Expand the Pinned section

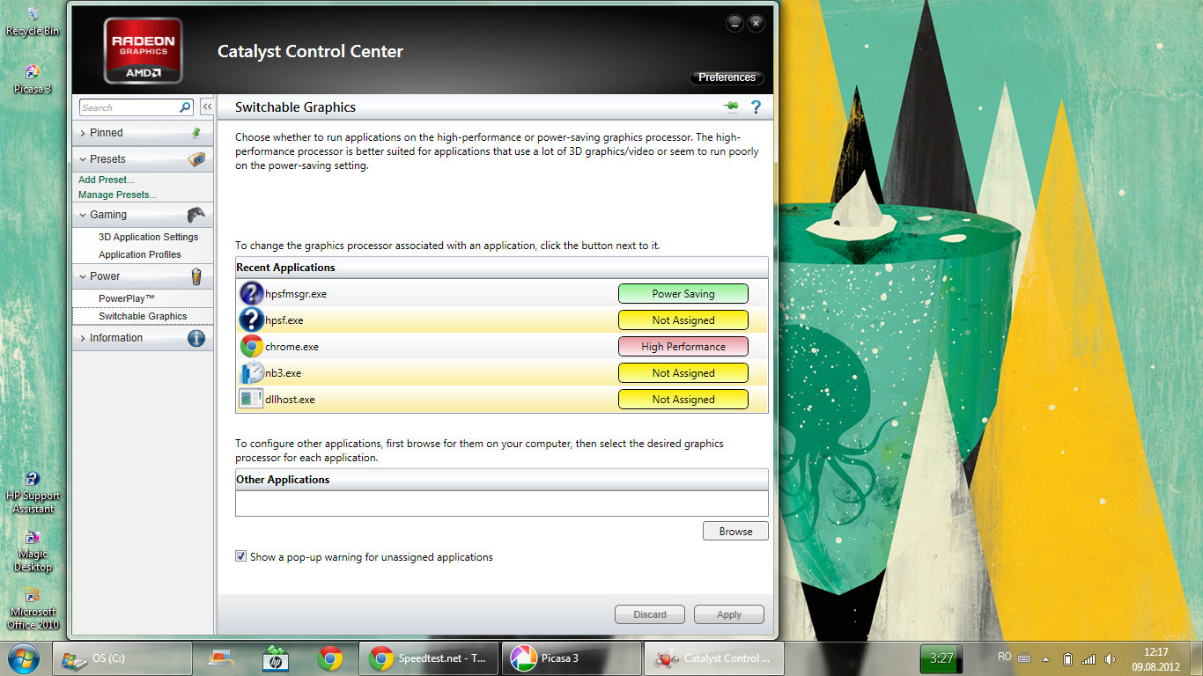point(143,133)
